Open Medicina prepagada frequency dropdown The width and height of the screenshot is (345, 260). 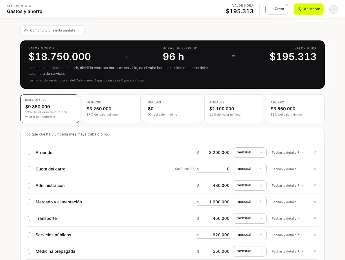pos(249,251)
